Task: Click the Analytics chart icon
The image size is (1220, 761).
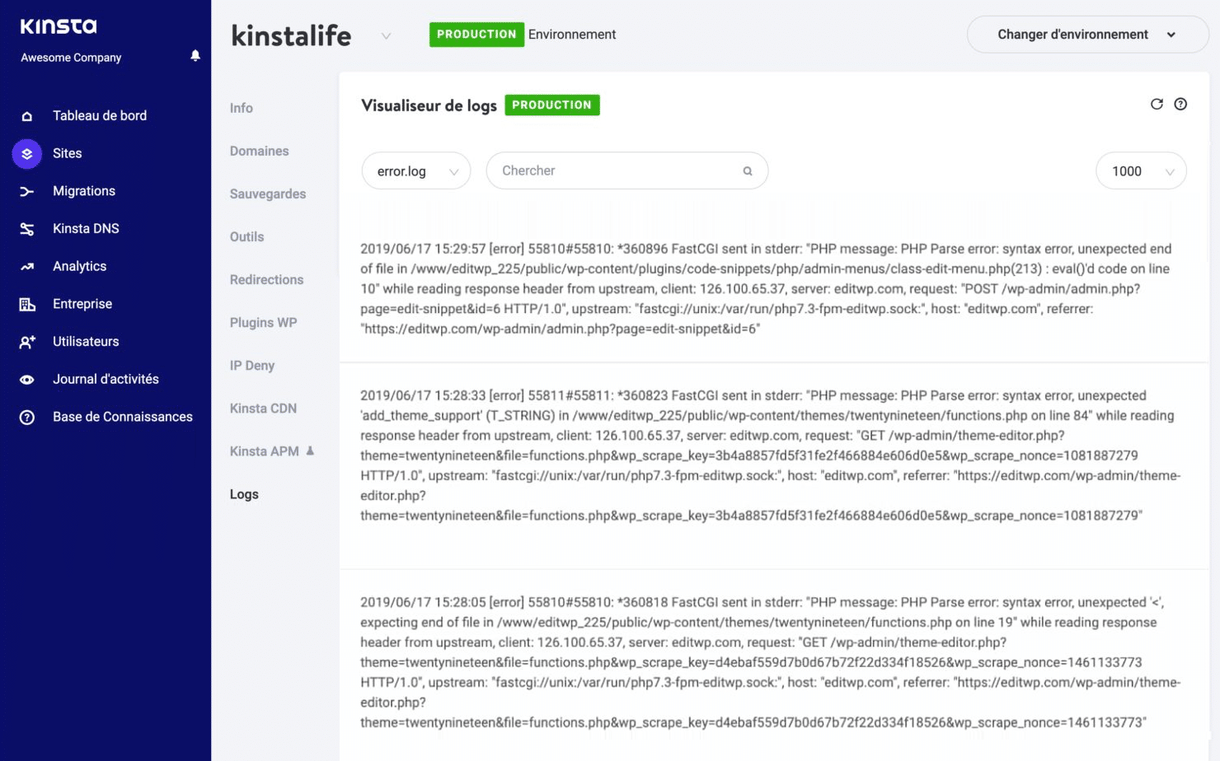Action: pyautogui.click(x=27, y=267)
